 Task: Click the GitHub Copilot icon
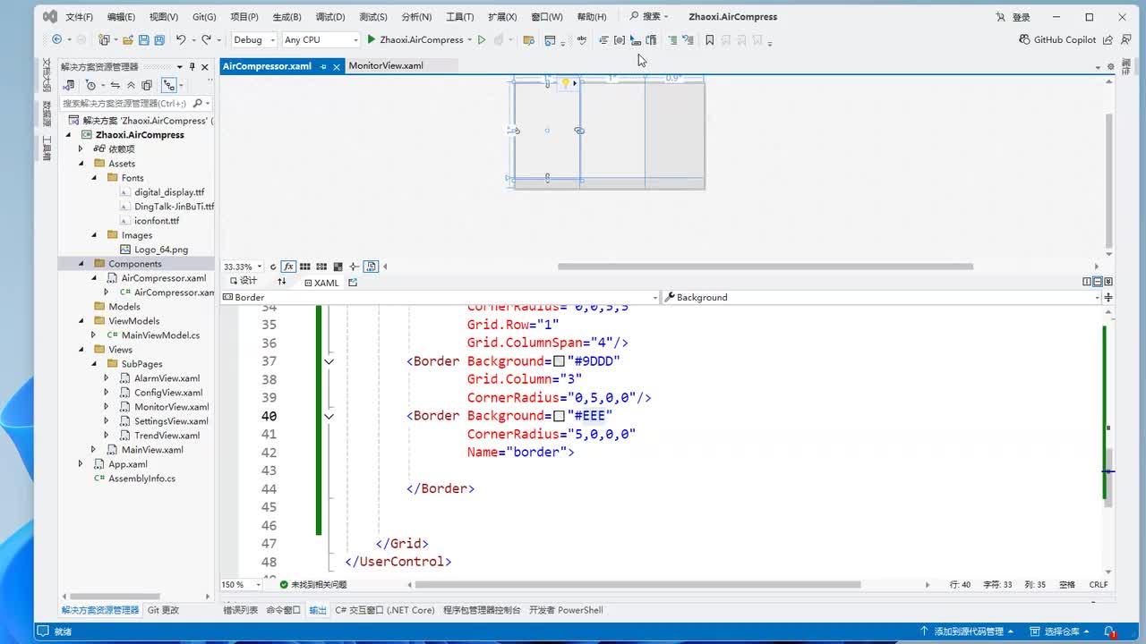[x=1025, y=39]
